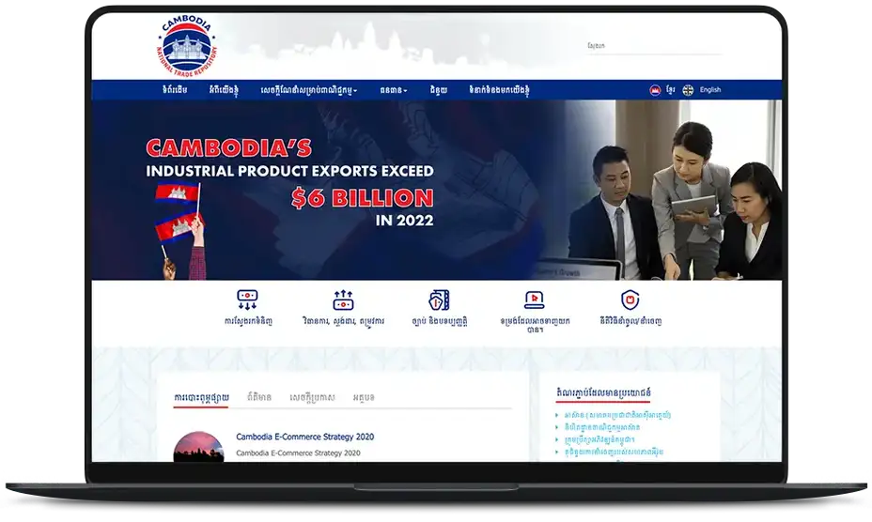Image resolution: width=872 pixels, height=522 pixels.
Task: Switch to the News (ព័ត៌មាន) tab
Action: [259, 397]
